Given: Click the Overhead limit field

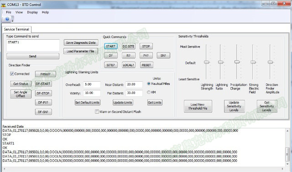Looking at the screenshot, I should pos(92,84).
